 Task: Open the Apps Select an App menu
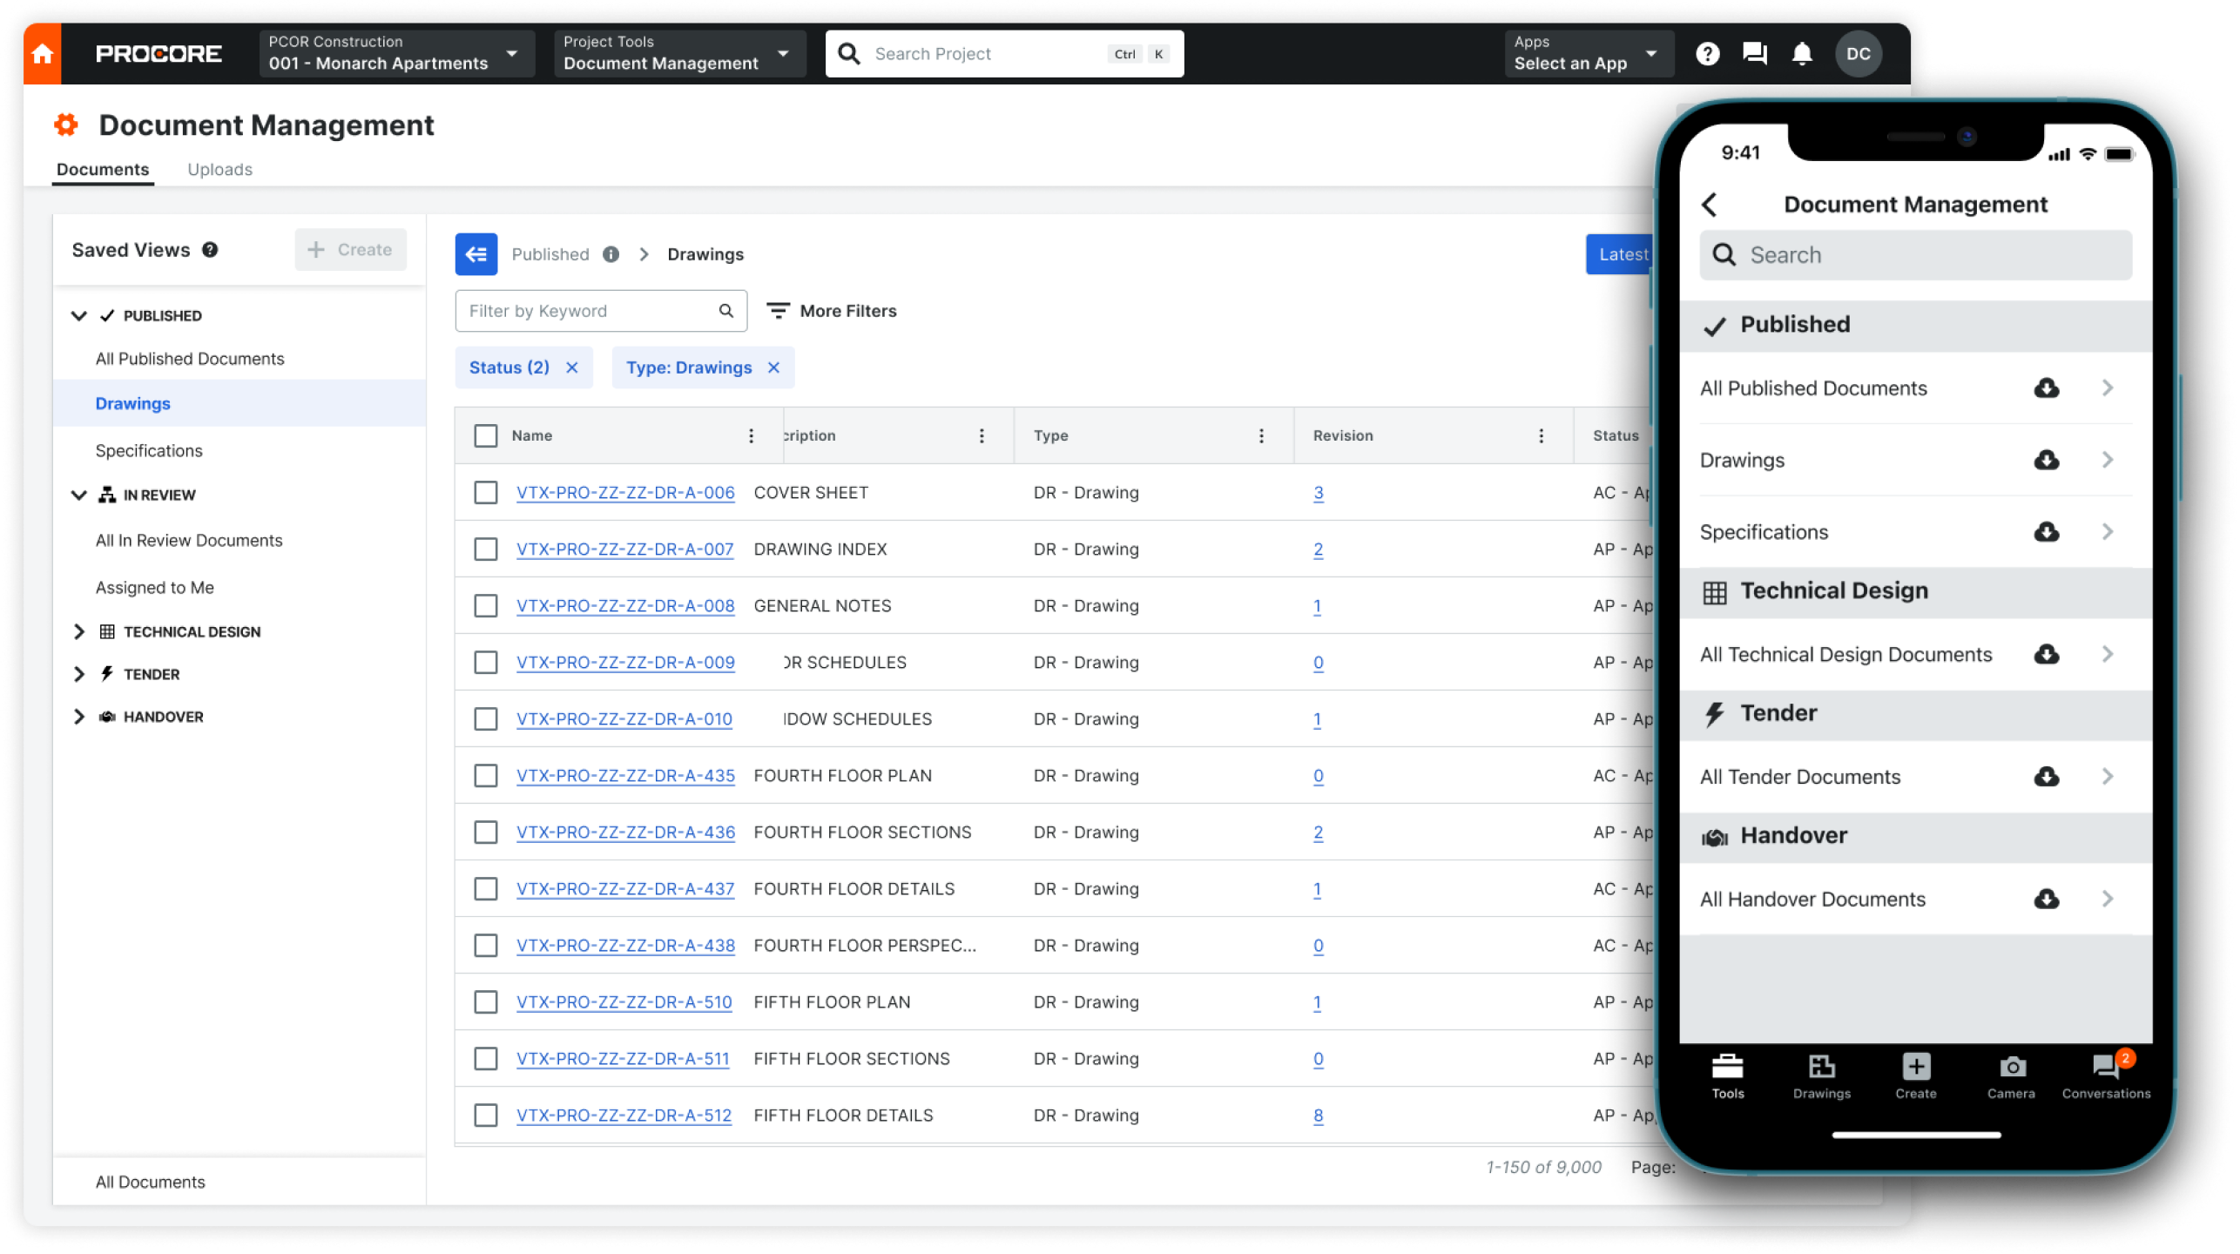[1589, 53]
